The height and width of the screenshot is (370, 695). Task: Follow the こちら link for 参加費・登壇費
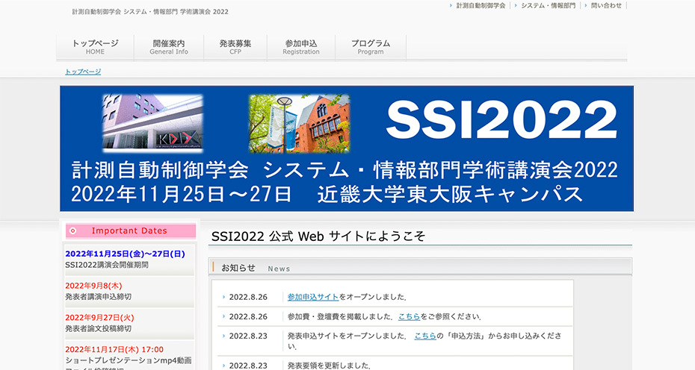coord(409,316)
